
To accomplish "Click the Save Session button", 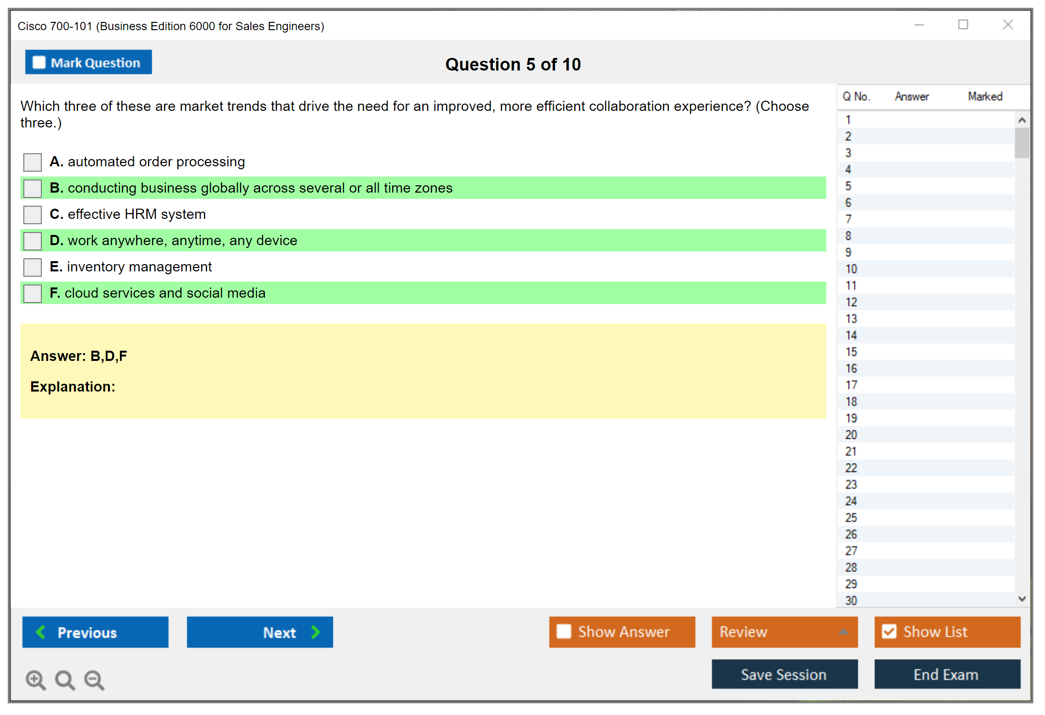I will tap(784, 674).
